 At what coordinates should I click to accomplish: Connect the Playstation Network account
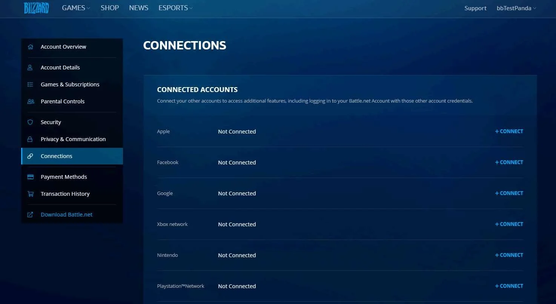pos(509,286)
